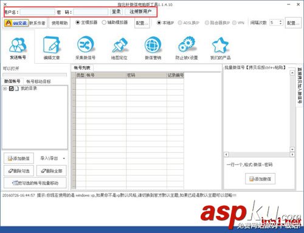Toggle the 我的目录 checkbox
The image size is (304, 233).
(x=11, y=89)
